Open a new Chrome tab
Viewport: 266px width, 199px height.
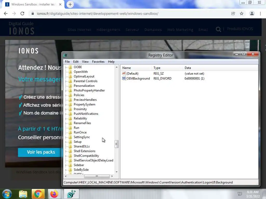click(70, 5)
